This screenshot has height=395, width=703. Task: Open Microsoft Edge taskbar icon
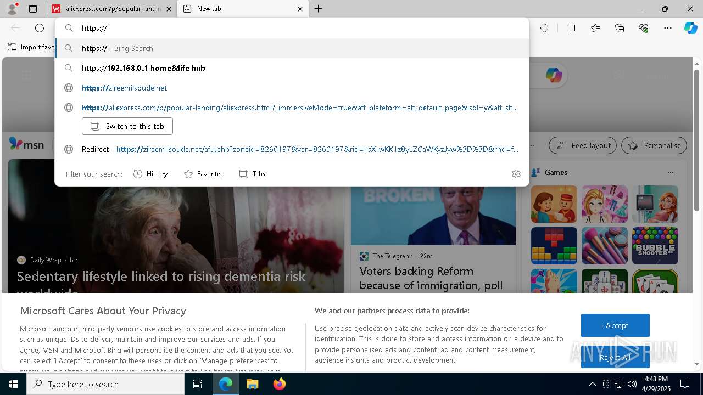[x=226, y=384]
